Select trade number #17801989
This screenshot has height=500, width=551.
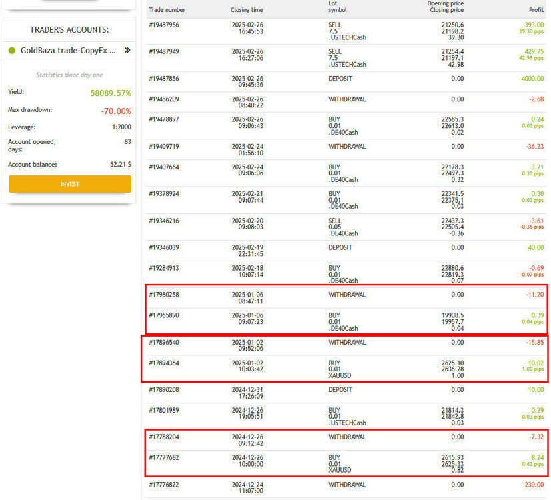[164, 411]
